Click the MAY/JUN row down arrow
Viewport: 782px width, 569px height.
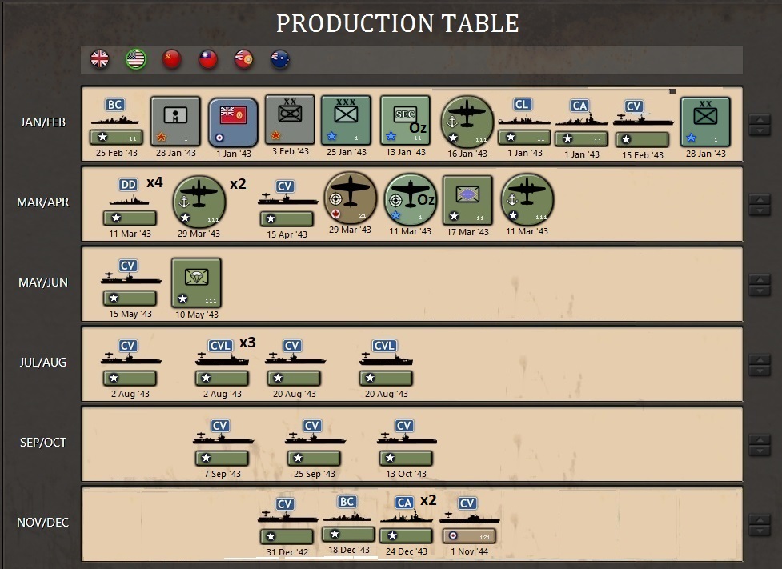click(760, 291)
